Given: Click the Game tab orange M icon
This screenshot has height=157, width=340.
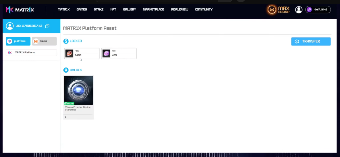Looking at the screenshot, I should click(x=36, y=41).
